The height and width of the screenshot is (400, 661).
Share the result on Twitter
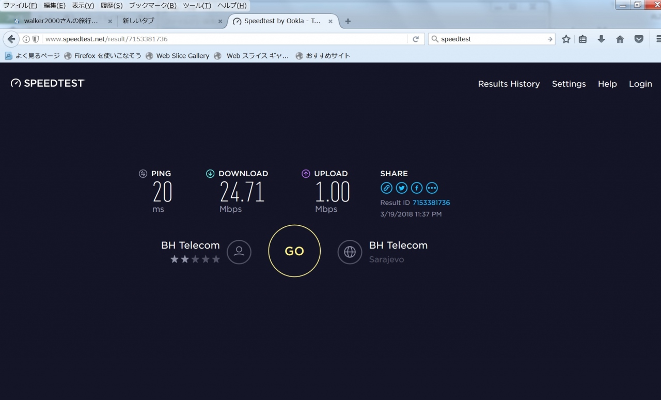[401, 188]
